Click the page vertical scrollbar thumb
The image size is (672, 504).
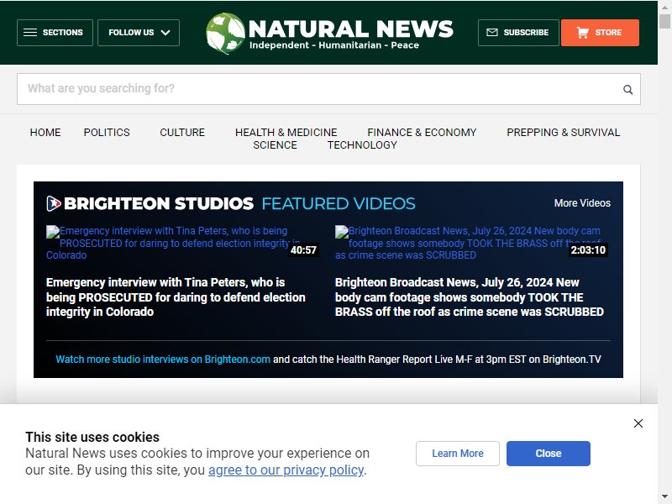664,21
